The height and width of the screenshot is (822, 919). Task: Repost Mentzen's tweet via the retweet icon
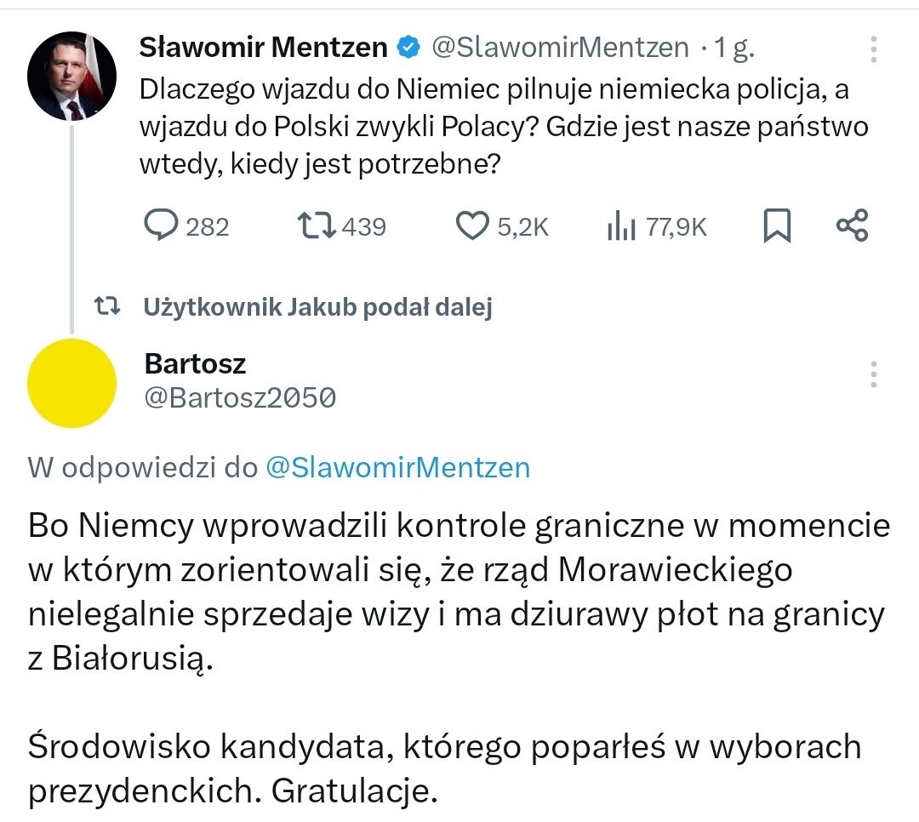[x=317, y=225]
